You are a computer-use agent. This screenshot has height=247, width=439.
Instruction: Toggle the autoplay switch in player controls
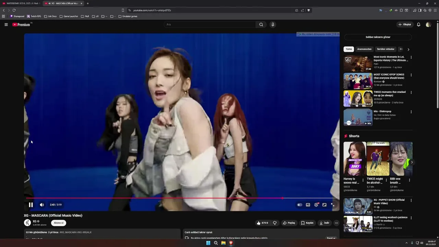300,205
